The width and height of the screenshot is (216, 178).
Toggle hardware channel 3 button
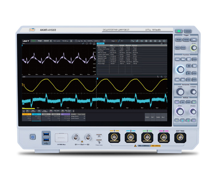pos(188,121)
